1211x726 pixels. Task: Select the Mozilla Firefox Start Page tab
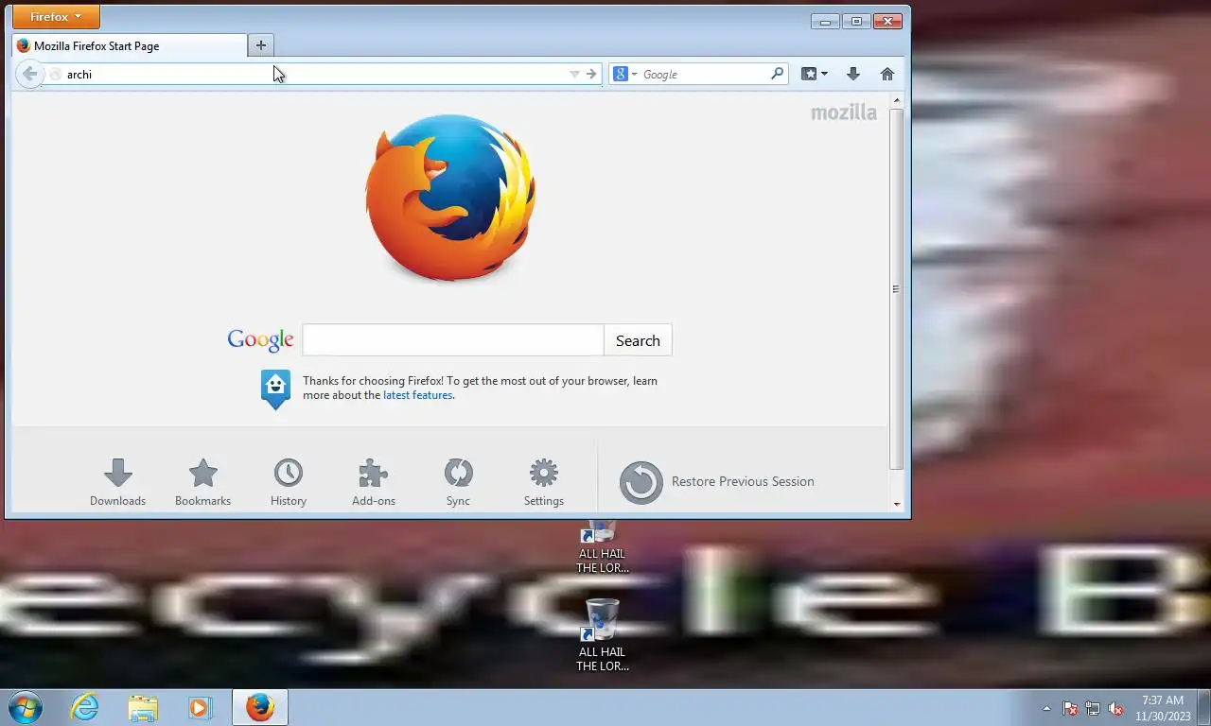point(130,45)
